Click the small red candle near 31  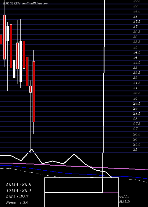click(x=30, y=89)
